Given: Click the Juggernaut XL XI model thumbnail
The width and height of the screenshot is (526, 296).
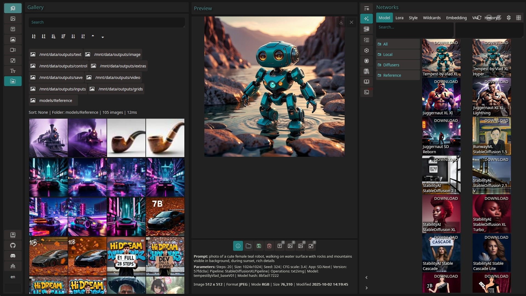Looking at the screenshot, I should pos(441,96).
